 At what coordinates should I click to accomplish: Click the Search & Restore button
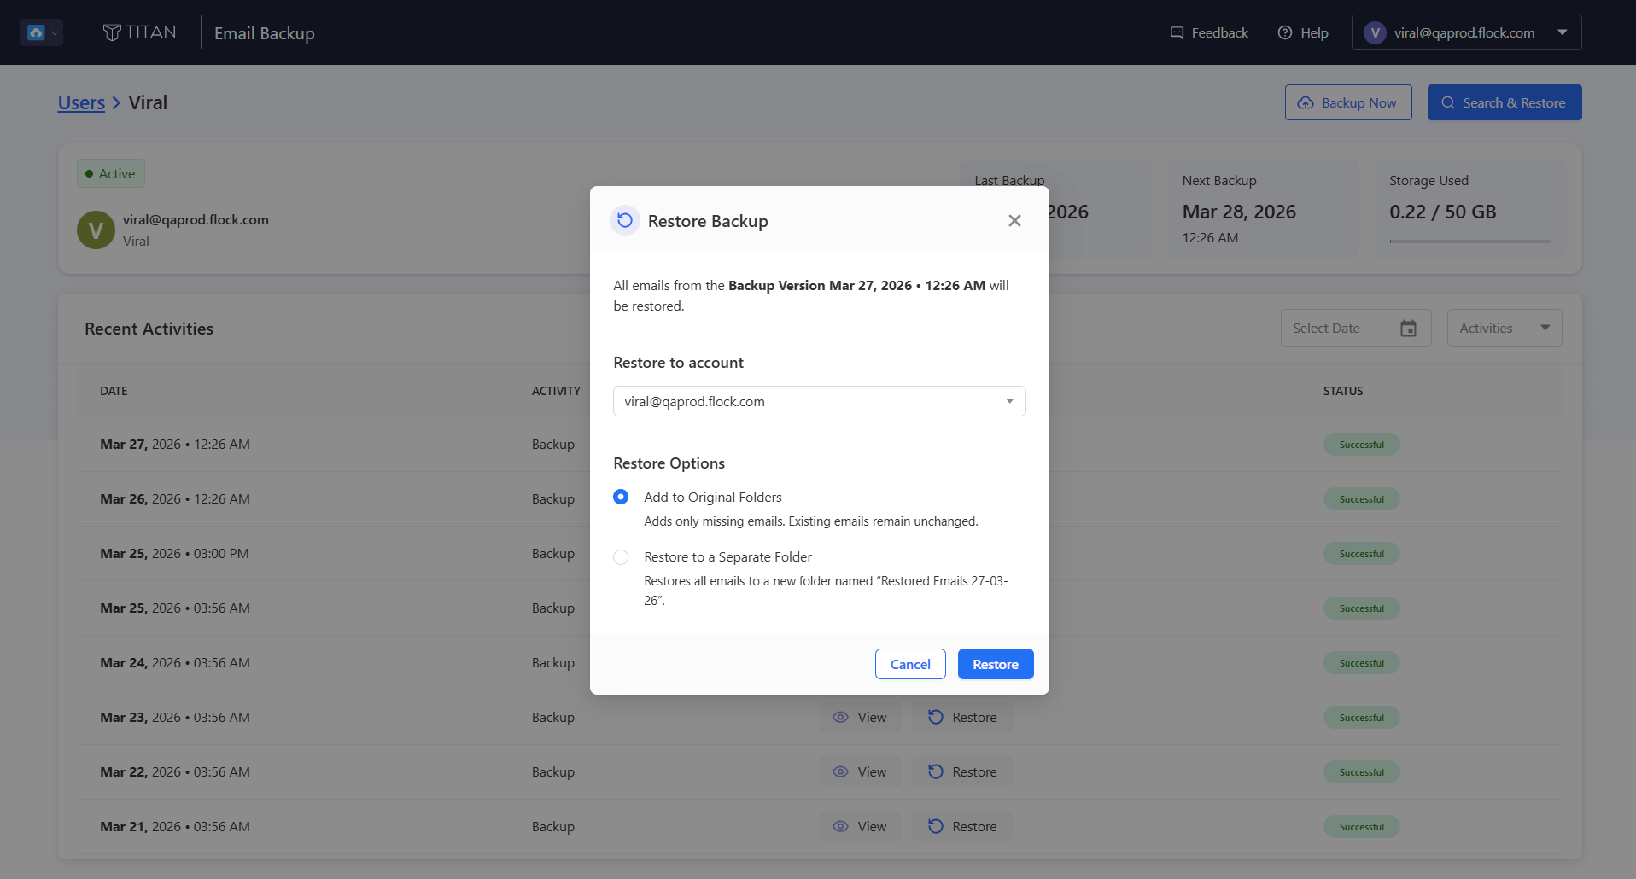pos(1505,103)
